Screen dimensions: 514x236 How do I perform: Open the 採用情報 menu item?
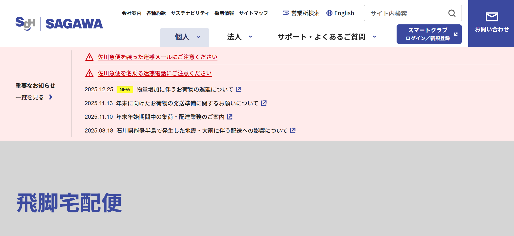[x=224, y=13]
